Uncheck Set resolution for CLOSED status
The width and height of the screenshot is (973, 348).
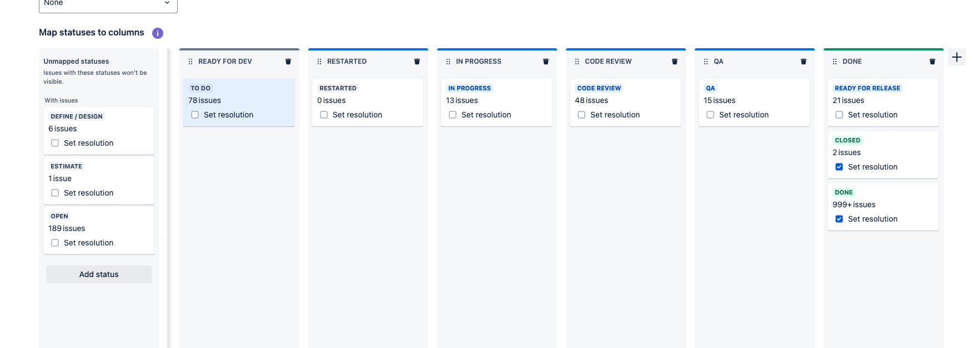click(839, 167)
